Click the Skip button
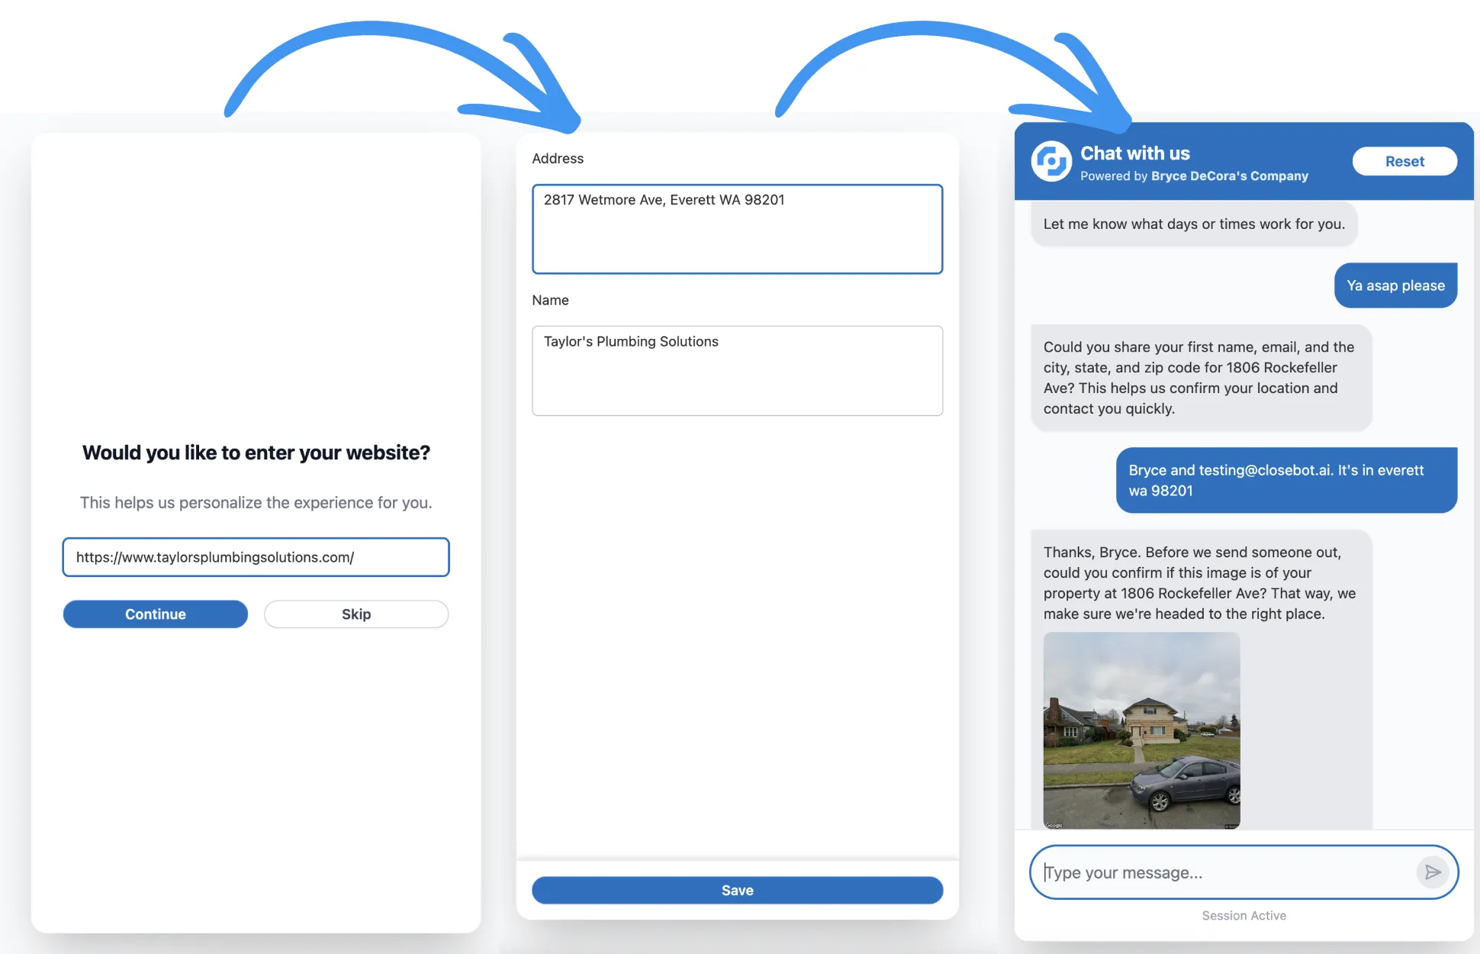 356,614
